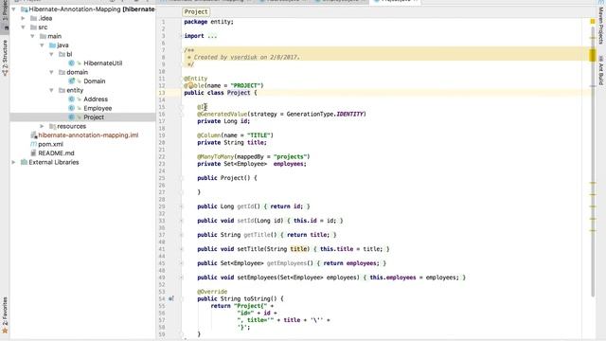This screenshot has width=606, height=341.
Task: Click the Structure tool window icon
Action: [5, 73]
